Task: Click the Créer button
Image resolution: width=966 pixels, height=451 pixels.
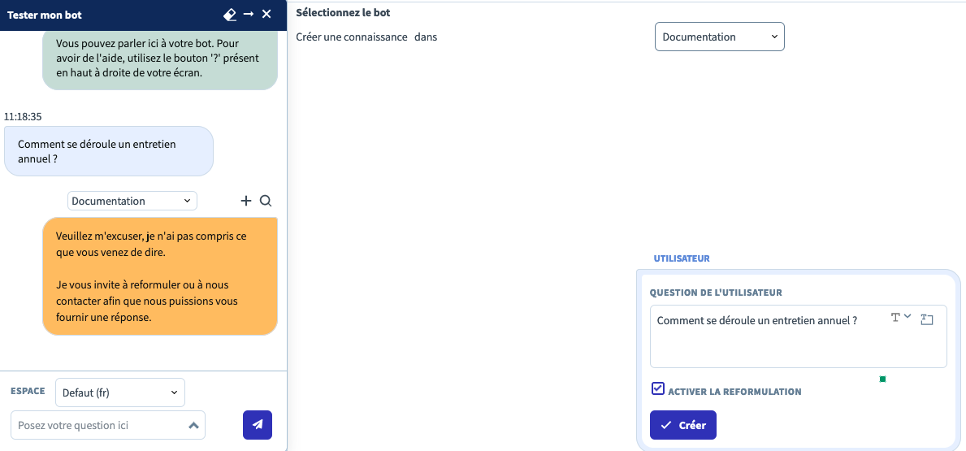Action: tap(682, 425)
